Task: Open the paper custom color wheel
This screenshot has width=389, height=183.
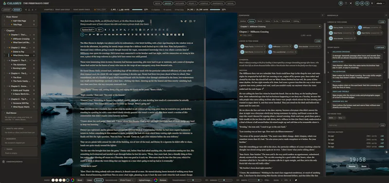Action: pos(72,180)
